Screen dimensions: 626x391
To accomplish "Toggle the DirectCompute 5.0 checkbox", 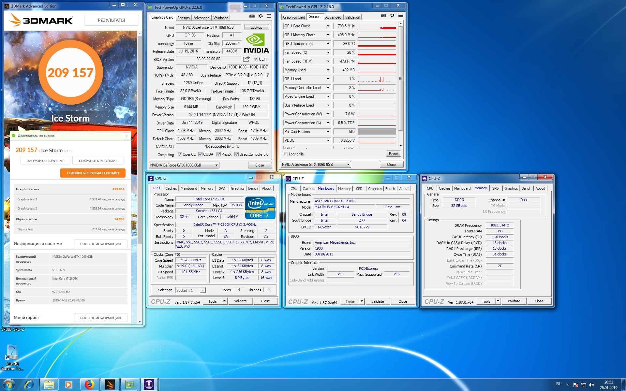I will (237, 154).
